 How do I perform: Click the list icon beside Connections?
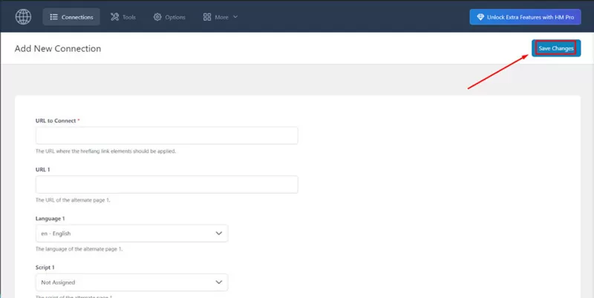pos(54,17)
